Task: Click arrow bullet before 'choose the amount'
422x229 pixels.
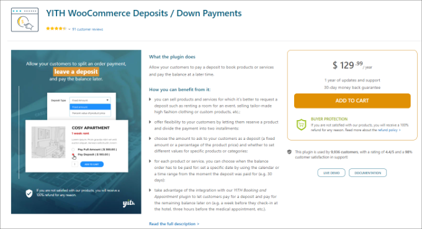Action: 150,139
